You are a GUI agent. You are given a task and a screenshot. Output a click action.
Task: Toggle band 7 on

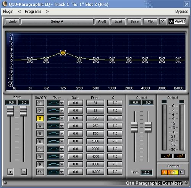tap(40, 149)
